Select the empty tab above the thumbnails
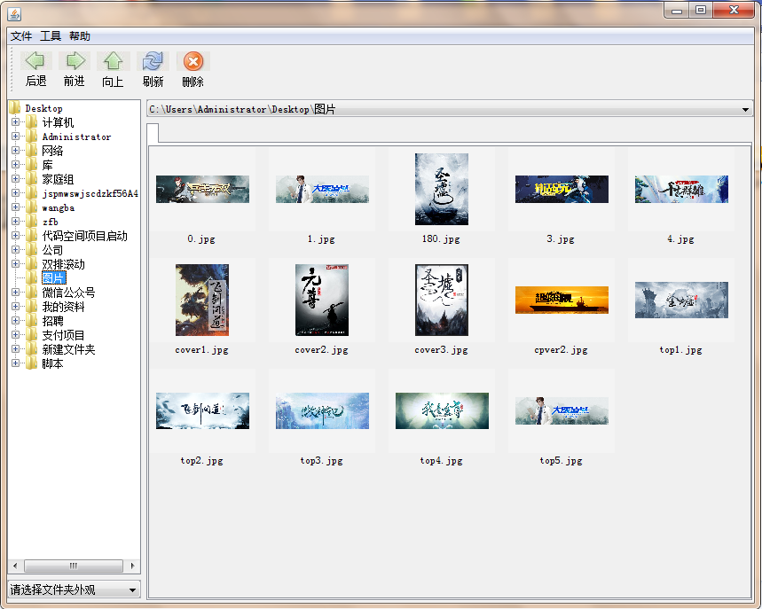Viewport: 762px width, 609px height. [153, 133]
